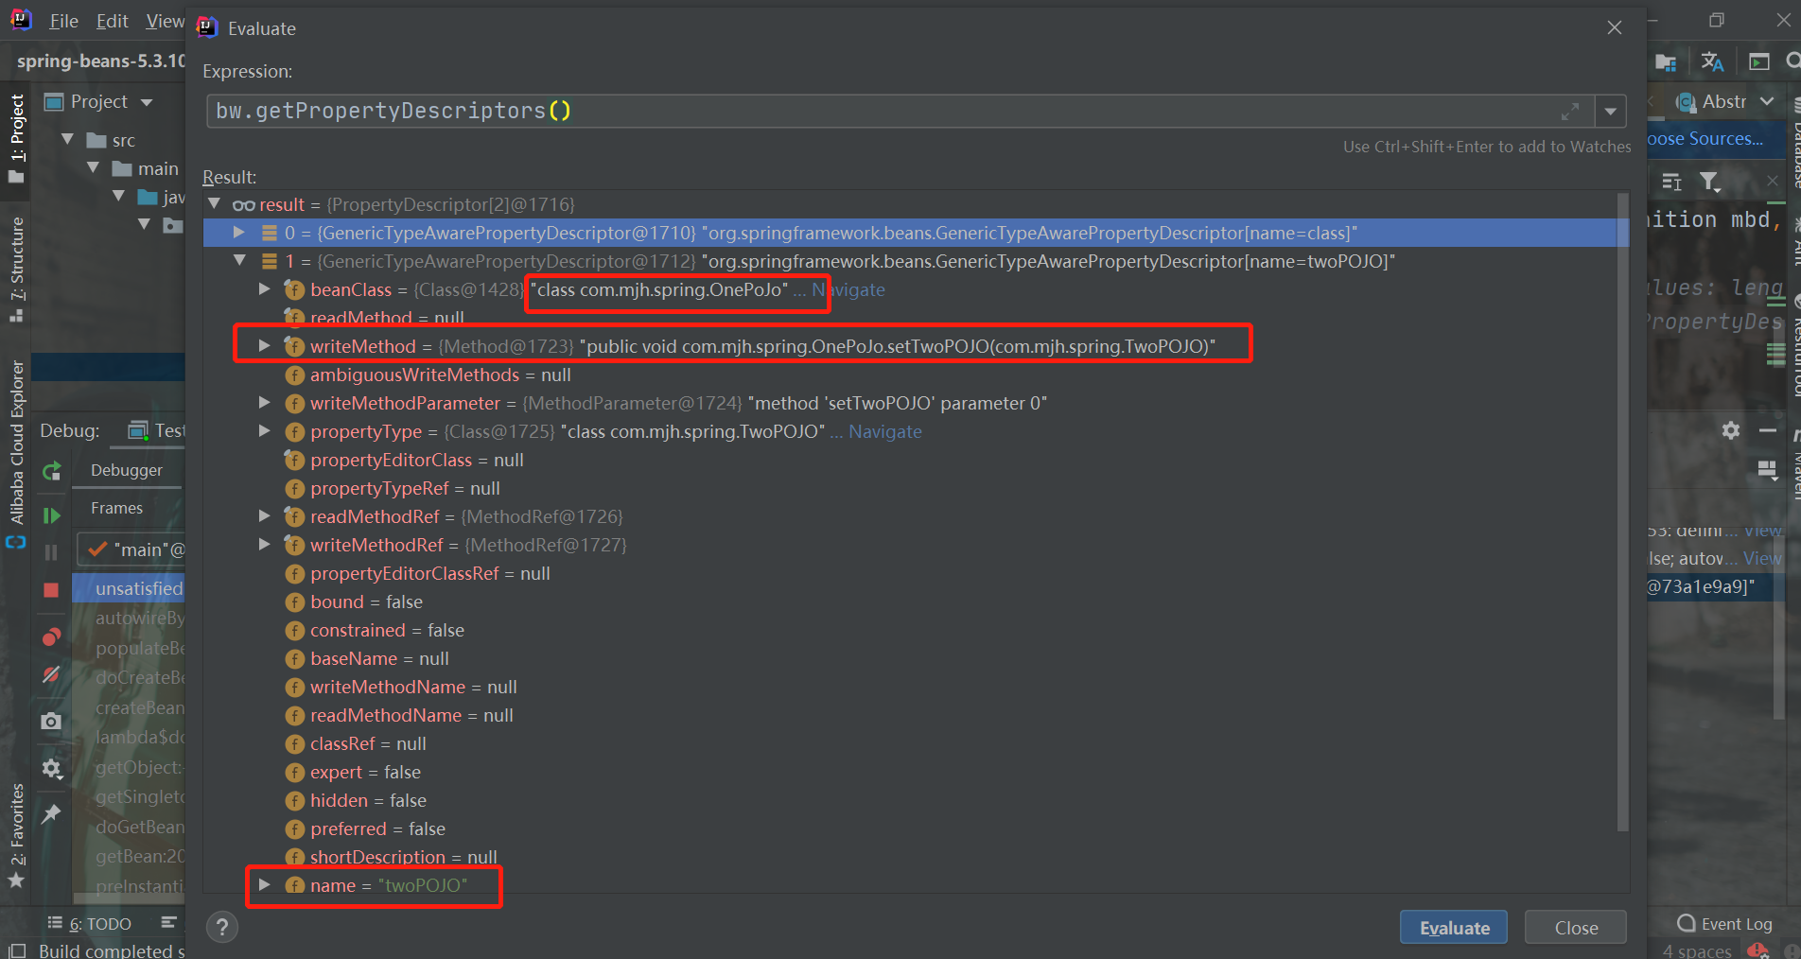Open the Project view dropdown
This screenshot has width=1801, height=959.
(x=147, y=102)
